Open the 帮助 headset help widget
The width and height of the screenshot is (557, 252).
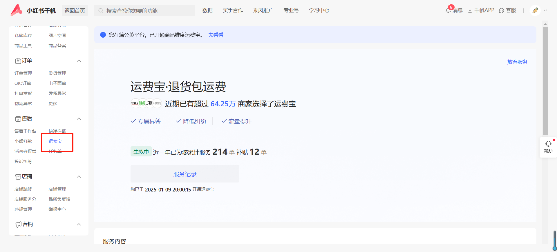click(548, 147)
